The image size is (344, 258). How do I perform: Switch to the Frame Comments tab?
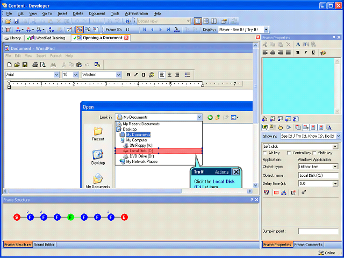[x=308, y=245]
